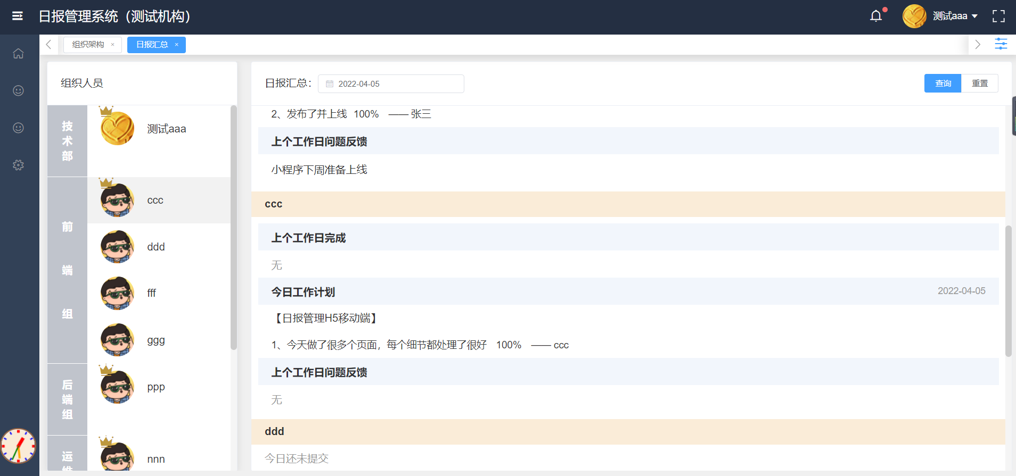Toggle fullscreen mode icon
This screenshot has width=1016, height=476.
tap(998, 16)
